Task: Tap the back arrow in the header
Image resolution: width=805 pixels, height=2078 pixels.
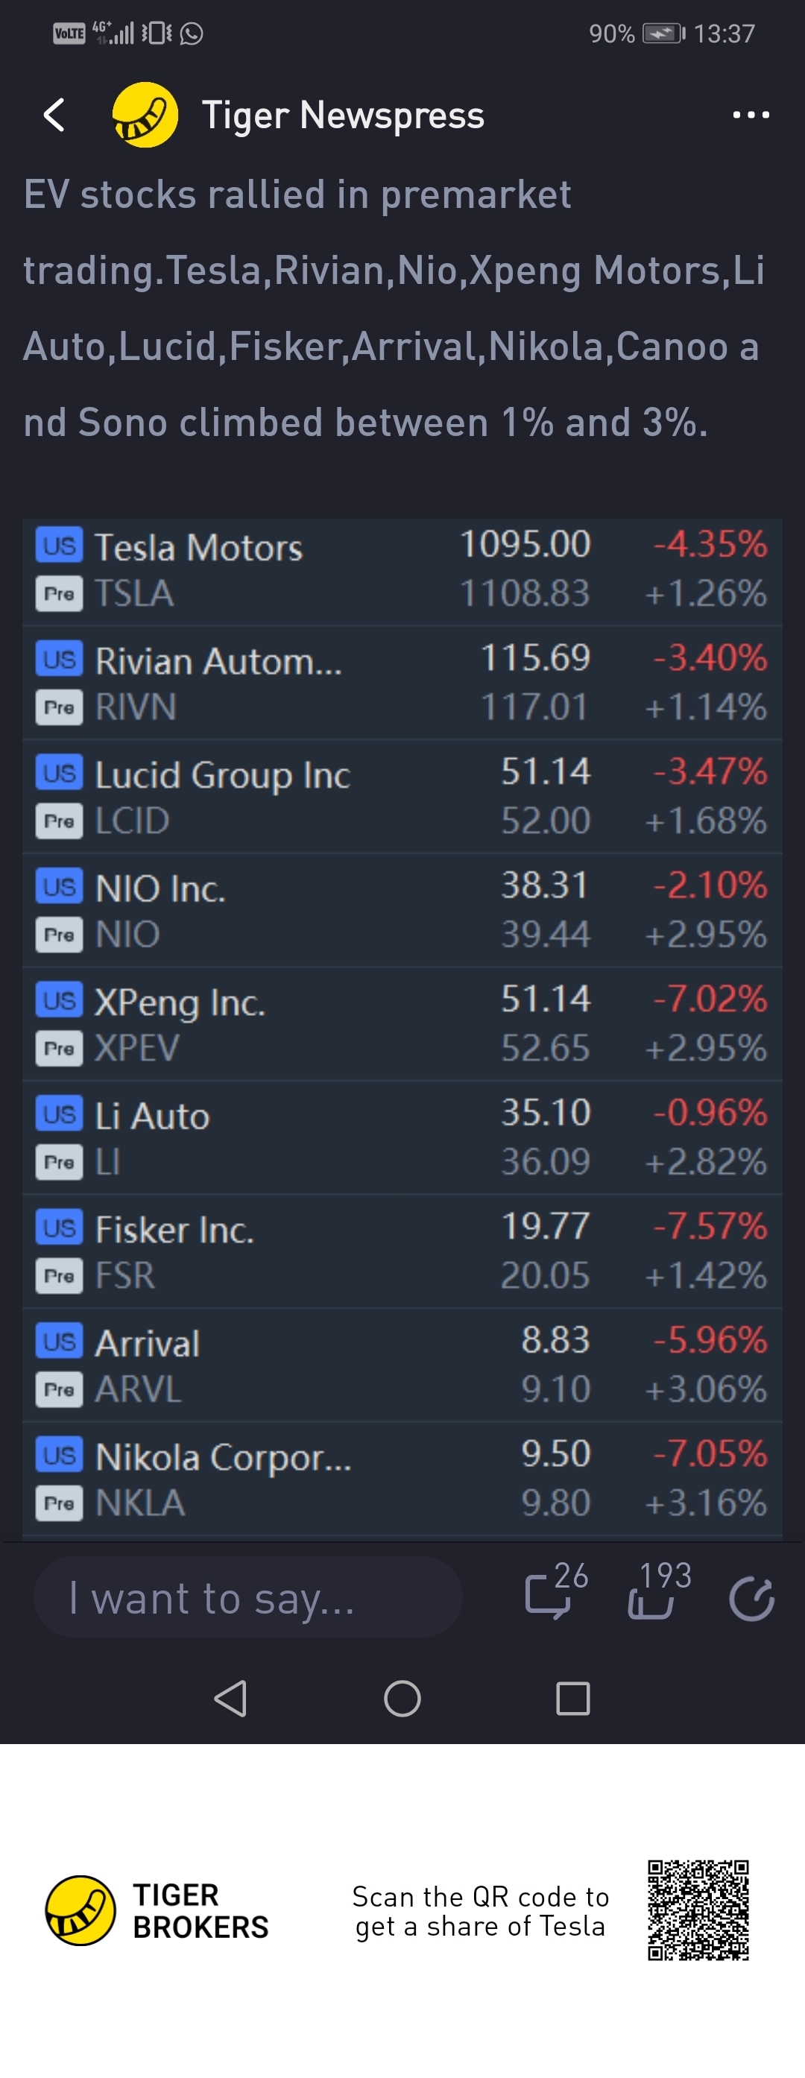Action: tap(55, 116)
